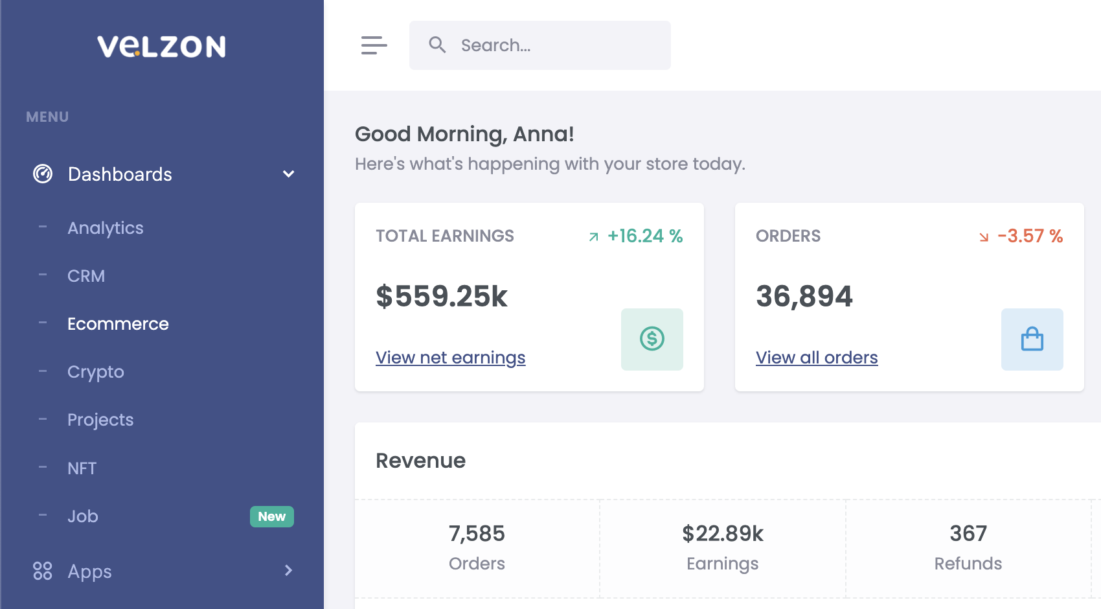Viewport: 1101px width, 609px height.
Task: Click the Apps grid icon
Action: pyautogui.click(x=43, y=571)
